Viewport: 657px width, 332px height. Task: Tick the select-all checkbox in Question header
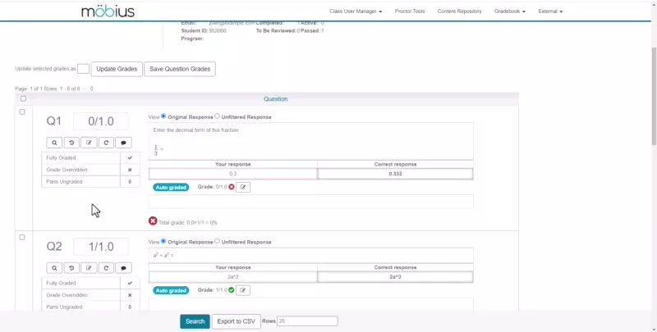point(23,98)
